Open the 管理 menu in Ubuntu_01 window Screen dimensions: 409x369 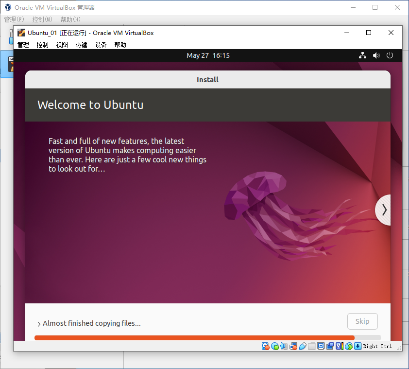tap(23, 45)
